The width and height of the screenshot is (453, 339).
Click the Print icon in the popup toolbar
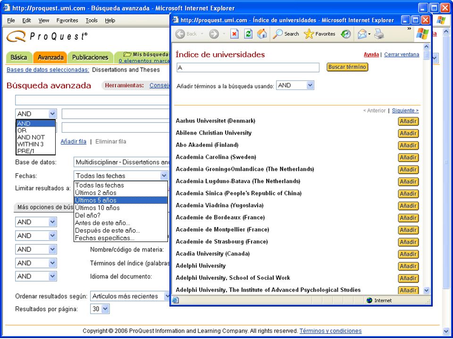[x=379, y=34]
